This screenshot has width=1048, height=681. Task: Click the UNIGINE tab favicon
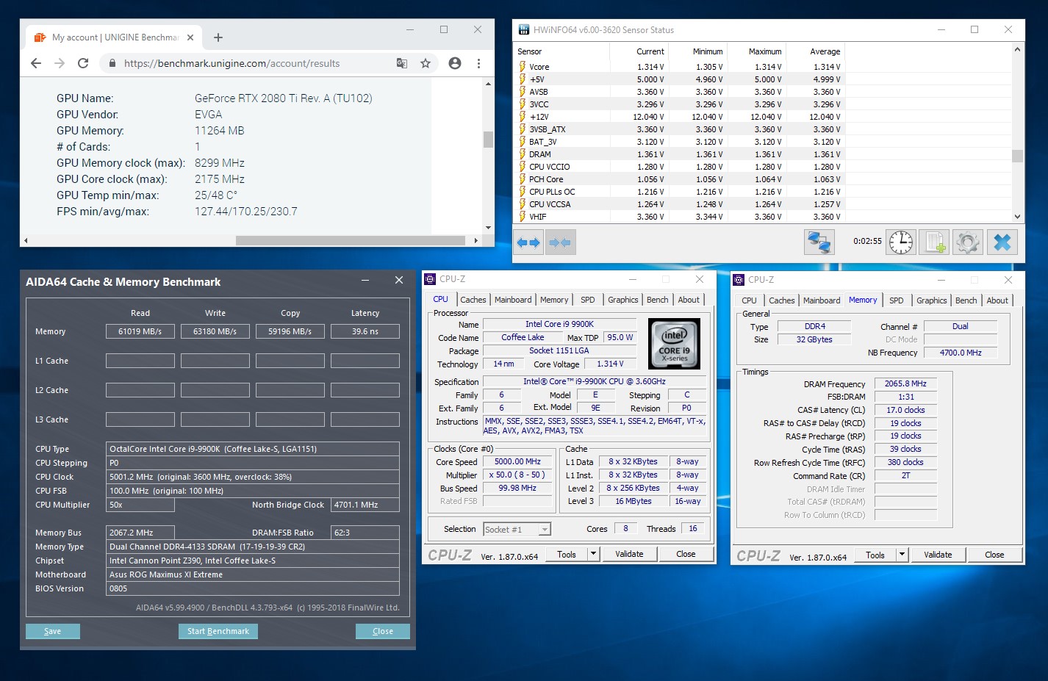pos(40,37)
